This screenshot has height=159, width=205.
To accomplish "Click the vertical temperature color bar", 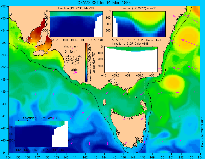I will click(86, 63).
